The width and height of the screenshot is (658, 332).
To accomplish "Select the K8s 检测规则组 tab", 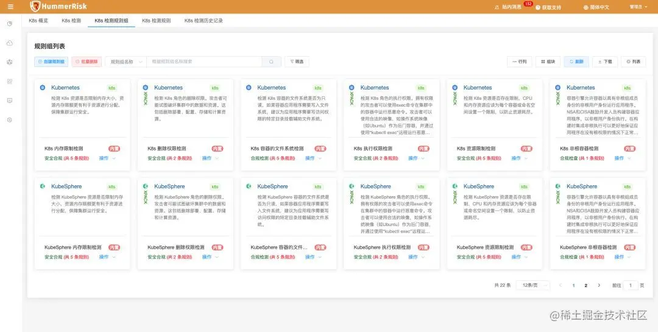I will (x=111, y=20).
